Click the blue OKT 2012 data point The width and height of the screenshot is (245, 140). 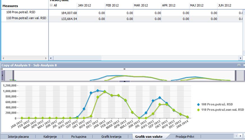84,109
